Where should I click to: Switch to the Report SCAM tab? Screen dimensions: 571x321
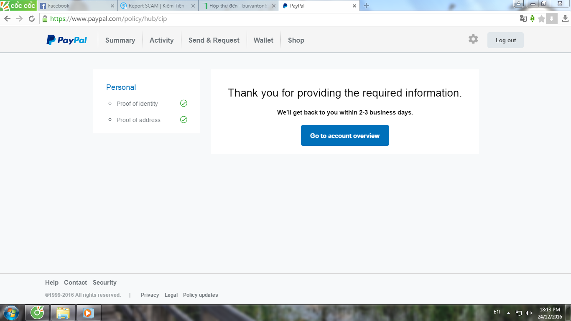[158, 6]
